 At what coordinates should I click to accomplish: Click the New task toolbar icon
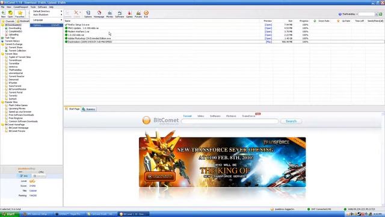(3, 14)
